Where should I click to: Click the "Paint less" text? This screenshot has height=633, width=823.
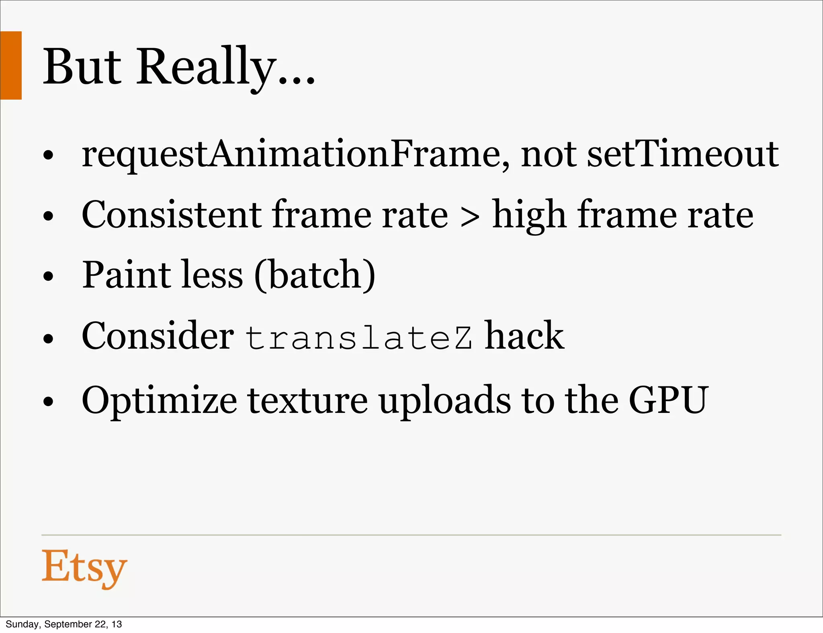coord(162,275)
